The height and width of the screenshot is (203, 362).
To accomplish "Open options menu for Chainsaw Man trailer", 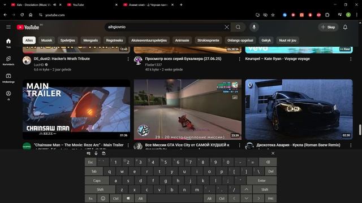I will point(128,145).
